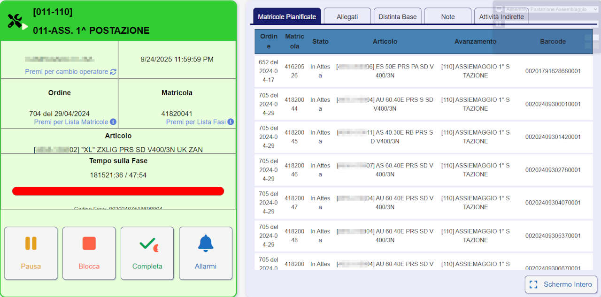Switch to the Allegati tab
This screenshot has width=601, height=297.
click(x=347, y=16)
